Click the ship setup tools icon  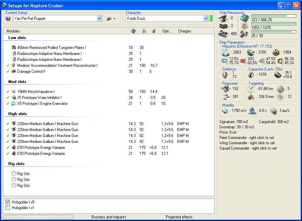(x=109, y=19)
